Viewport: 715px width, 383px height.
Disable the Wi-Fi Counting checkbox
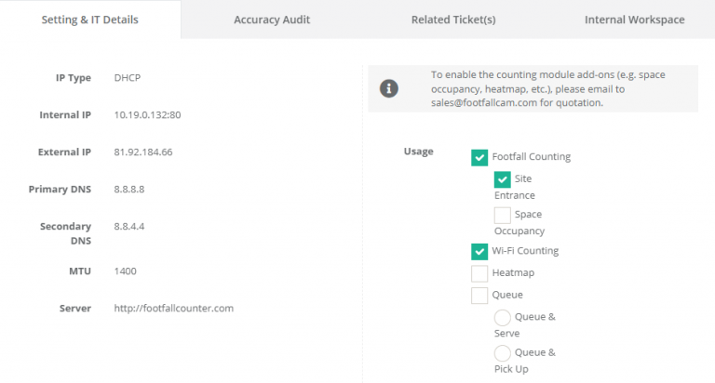click(479, 251)
